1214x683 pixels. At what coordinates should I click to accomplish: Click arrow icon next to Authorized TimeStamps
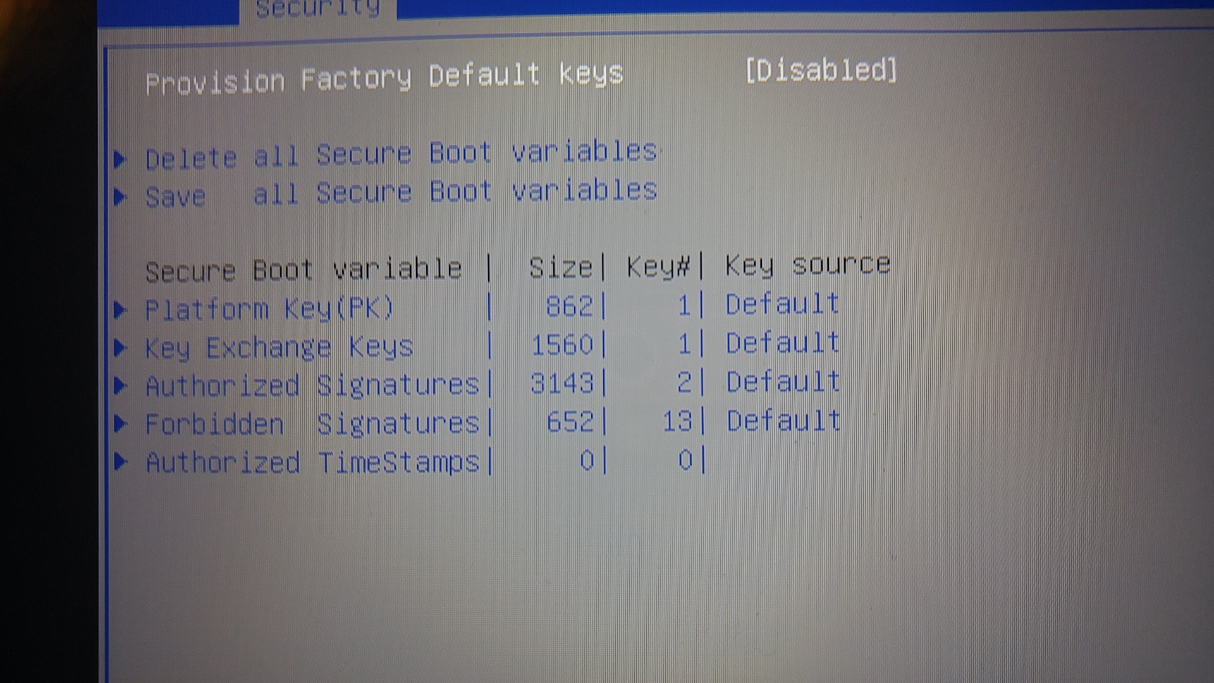click(x=120, y=462)
